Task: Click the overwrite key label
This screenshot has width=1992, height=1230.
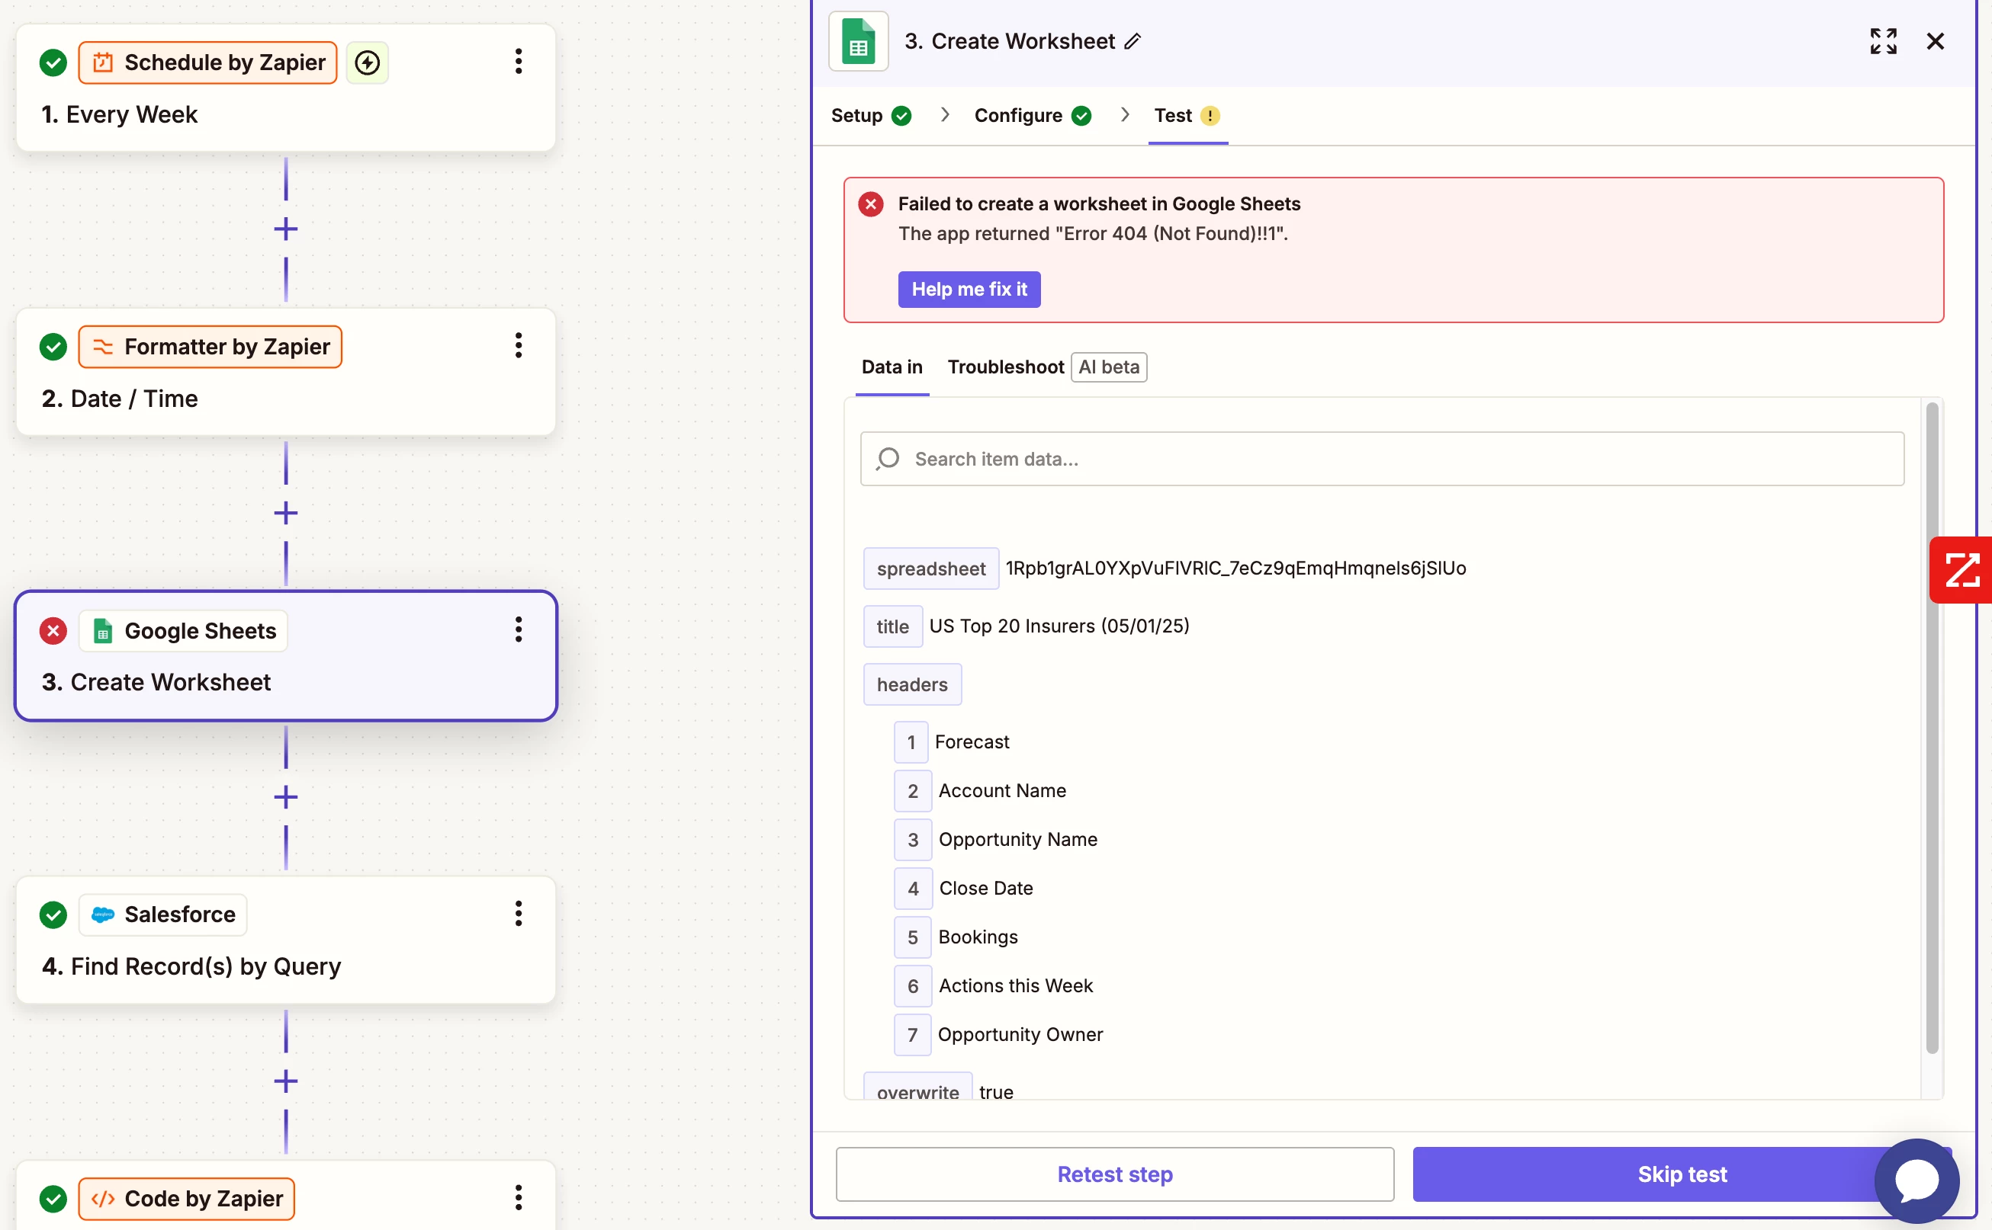Action: [917, 1087]
